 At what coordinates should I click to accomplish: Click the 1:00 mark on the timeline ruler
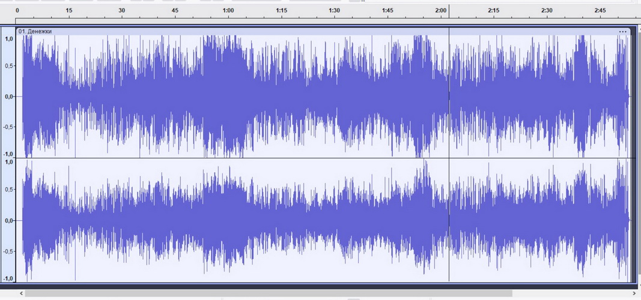point(228,11)
